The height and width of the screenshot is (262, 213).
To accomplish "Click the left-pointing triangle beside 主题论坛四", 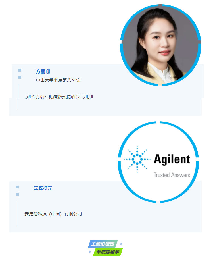I will 121,244.
